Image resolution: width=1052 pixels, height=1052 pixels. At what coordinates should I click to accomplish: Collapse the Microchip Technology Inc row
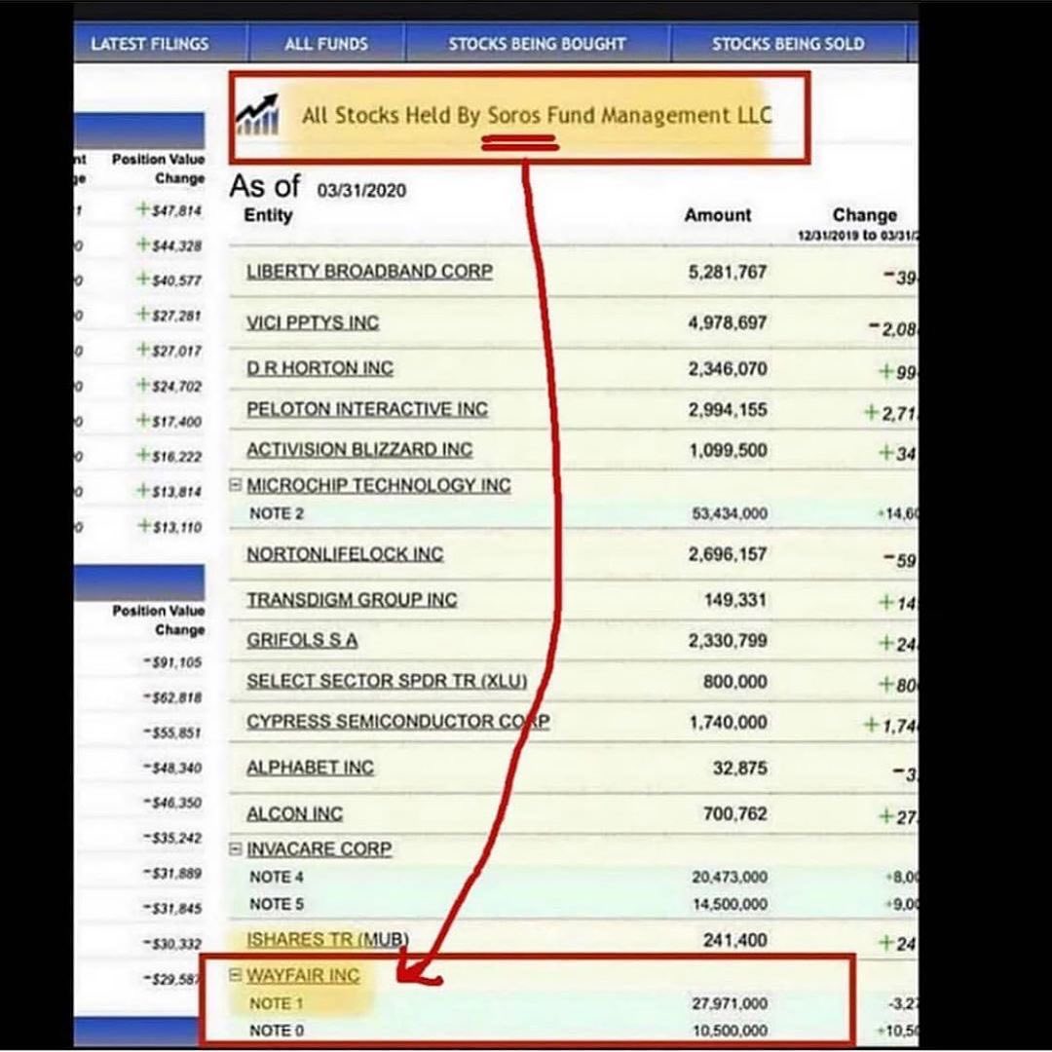point(236,484)
